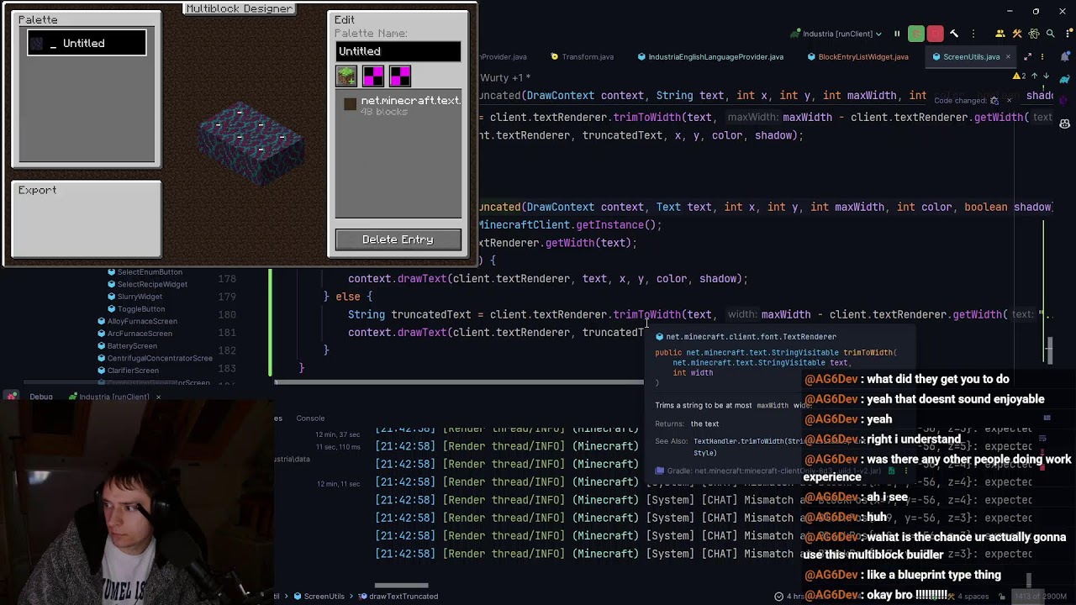Select grass block icon in palette editor
Screen dimensions: 1076x605
pos(346,76)
